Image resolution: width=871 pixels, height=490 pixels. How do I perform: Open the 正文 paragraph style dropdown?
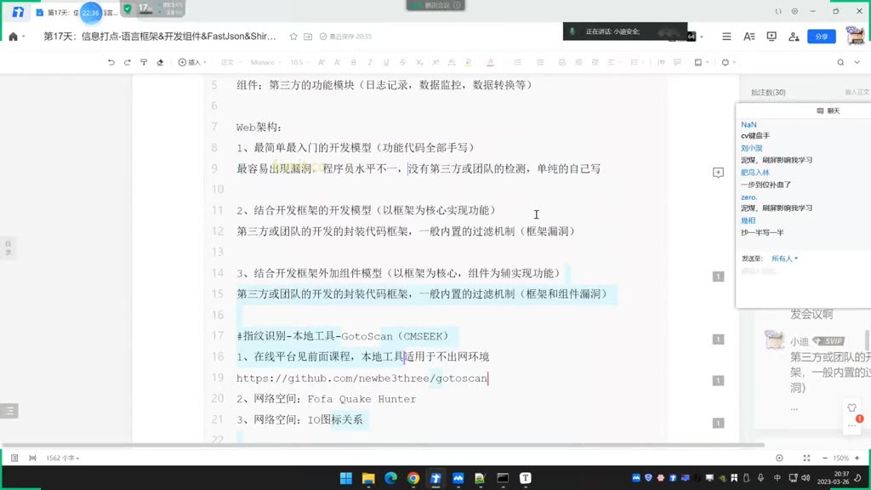pyautogui.click(x=231, y=62)
